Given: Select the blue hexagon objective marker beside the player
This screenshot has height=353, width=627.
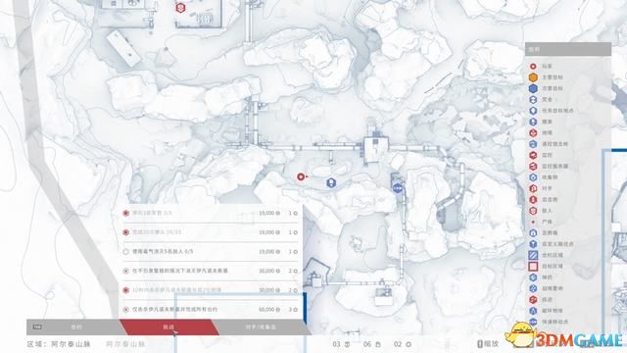Looking at the screenshot, I should 331,183.
